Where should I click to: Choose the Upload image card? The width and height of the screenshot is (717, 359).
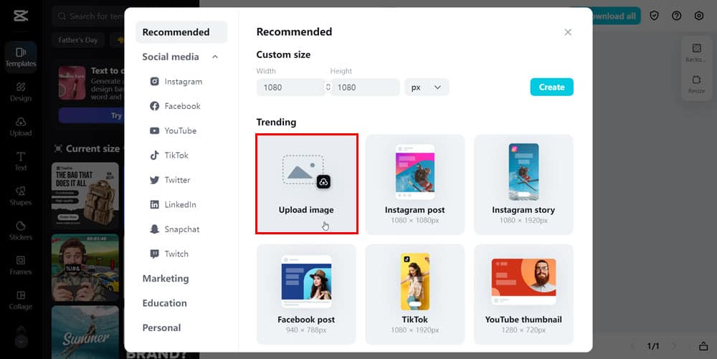tap(307, 184)
